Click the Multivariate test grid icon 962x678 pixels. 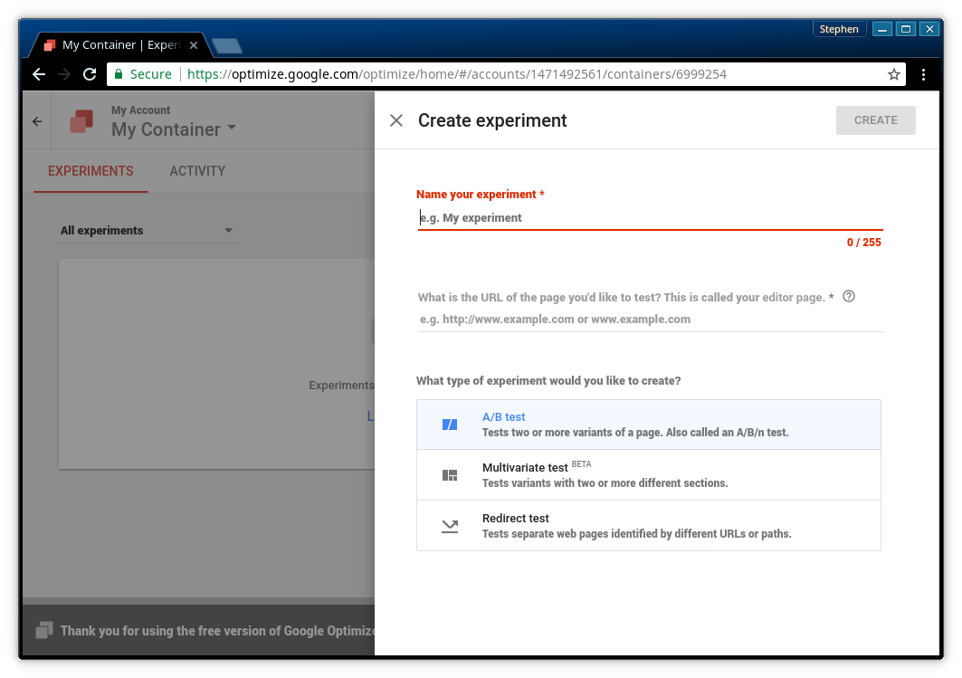point(450,475)
